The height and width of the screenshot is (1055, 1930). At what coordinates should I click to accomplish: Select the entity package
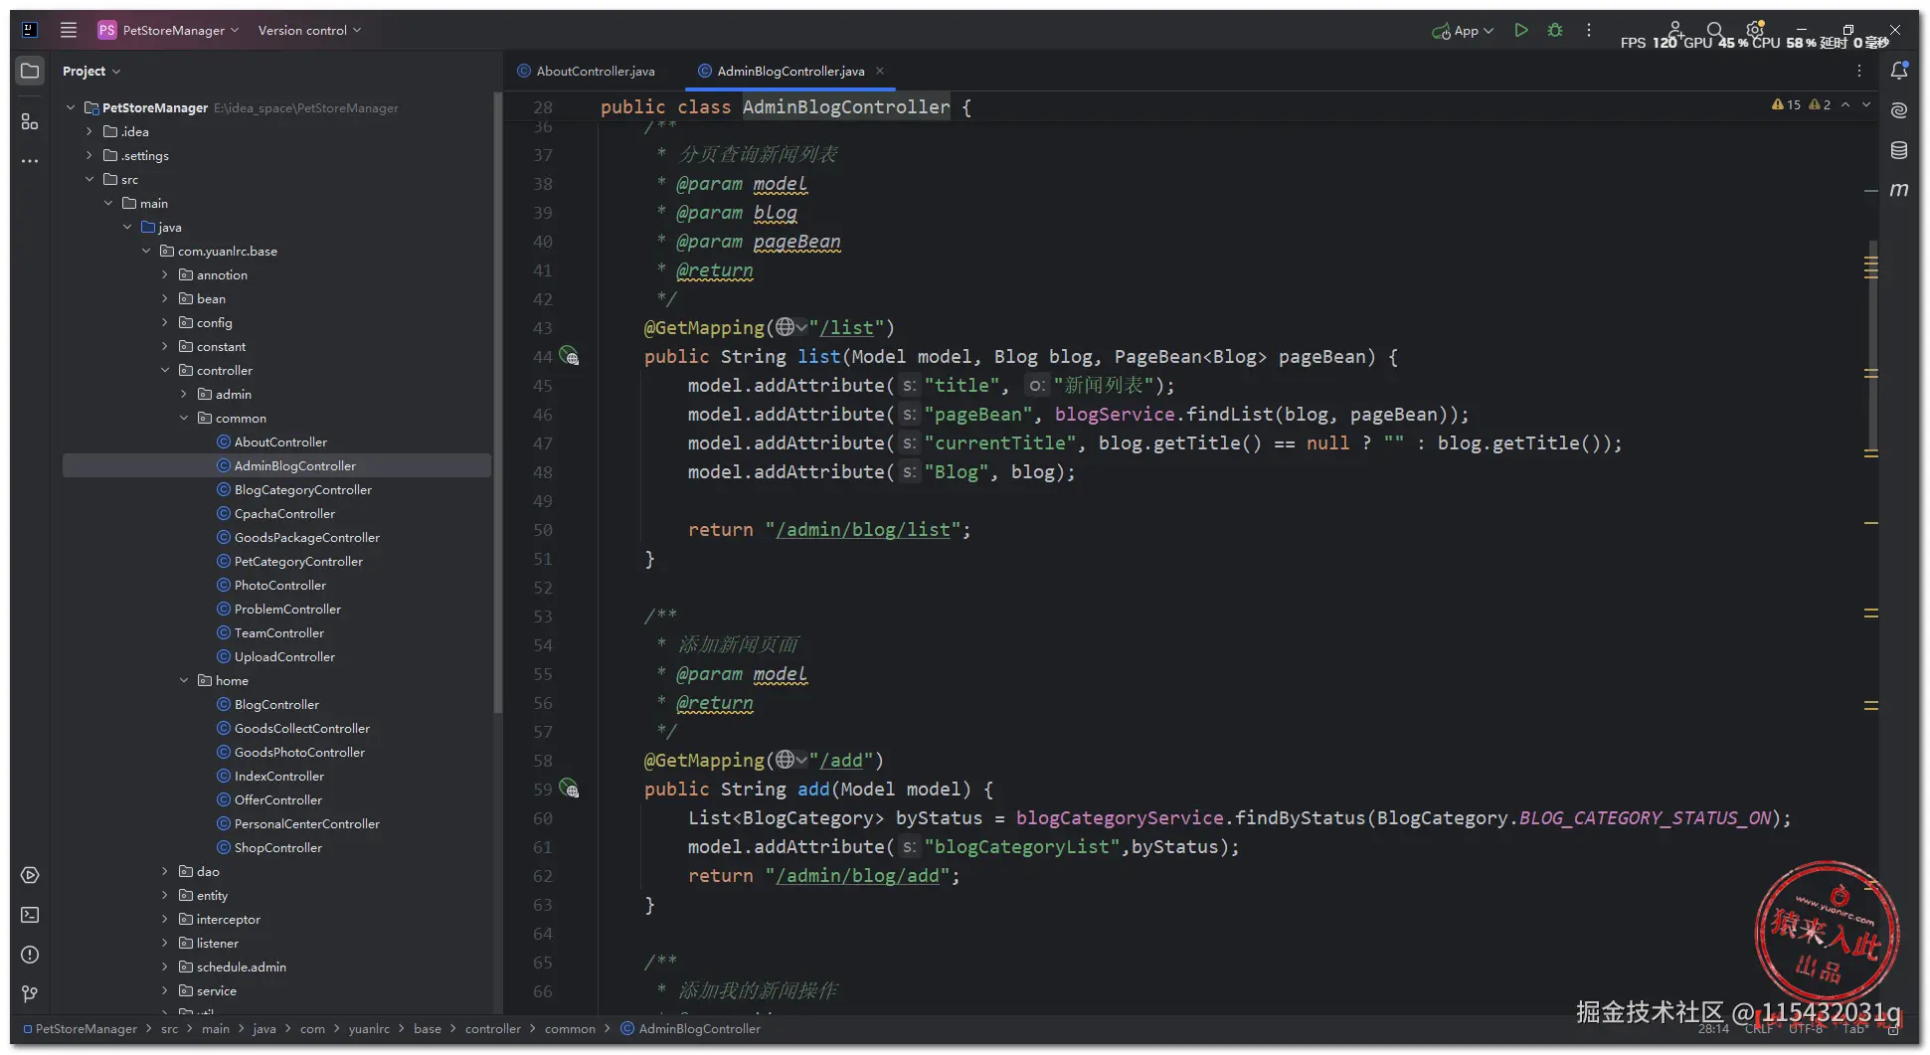[212, 895]
